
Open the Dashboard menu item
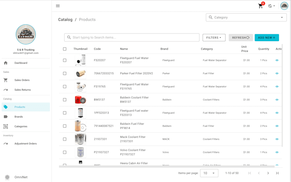point(26,63)
